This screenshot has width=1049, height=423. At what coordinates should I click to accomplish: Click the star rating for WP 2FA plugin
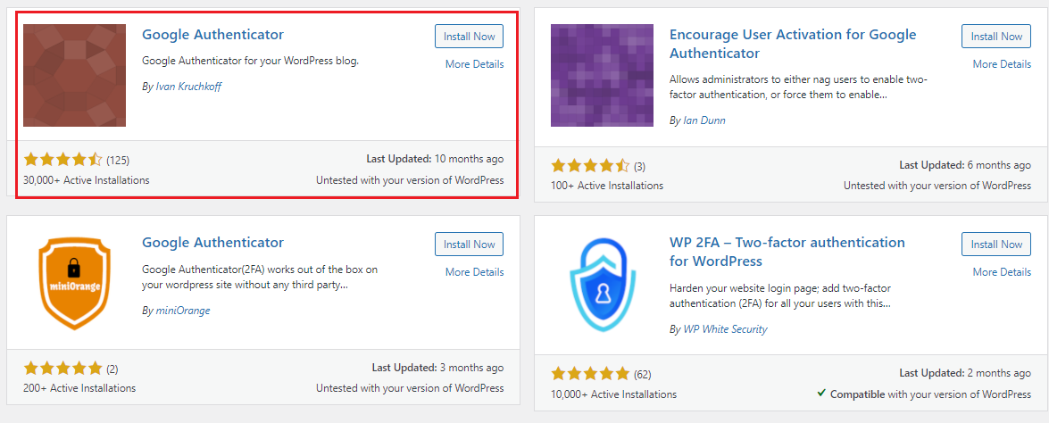[x=591, y=374]
